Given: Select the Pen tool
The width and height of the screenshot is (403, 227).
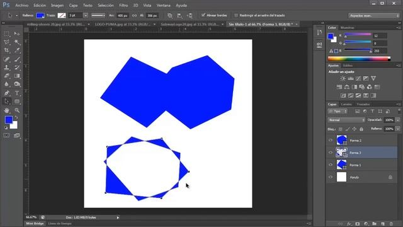Looking at the screenshot, I should [x=7, y=93].
